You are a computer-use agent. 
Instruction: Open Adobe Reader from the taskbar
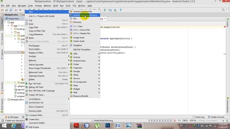(x=76, y=125)
